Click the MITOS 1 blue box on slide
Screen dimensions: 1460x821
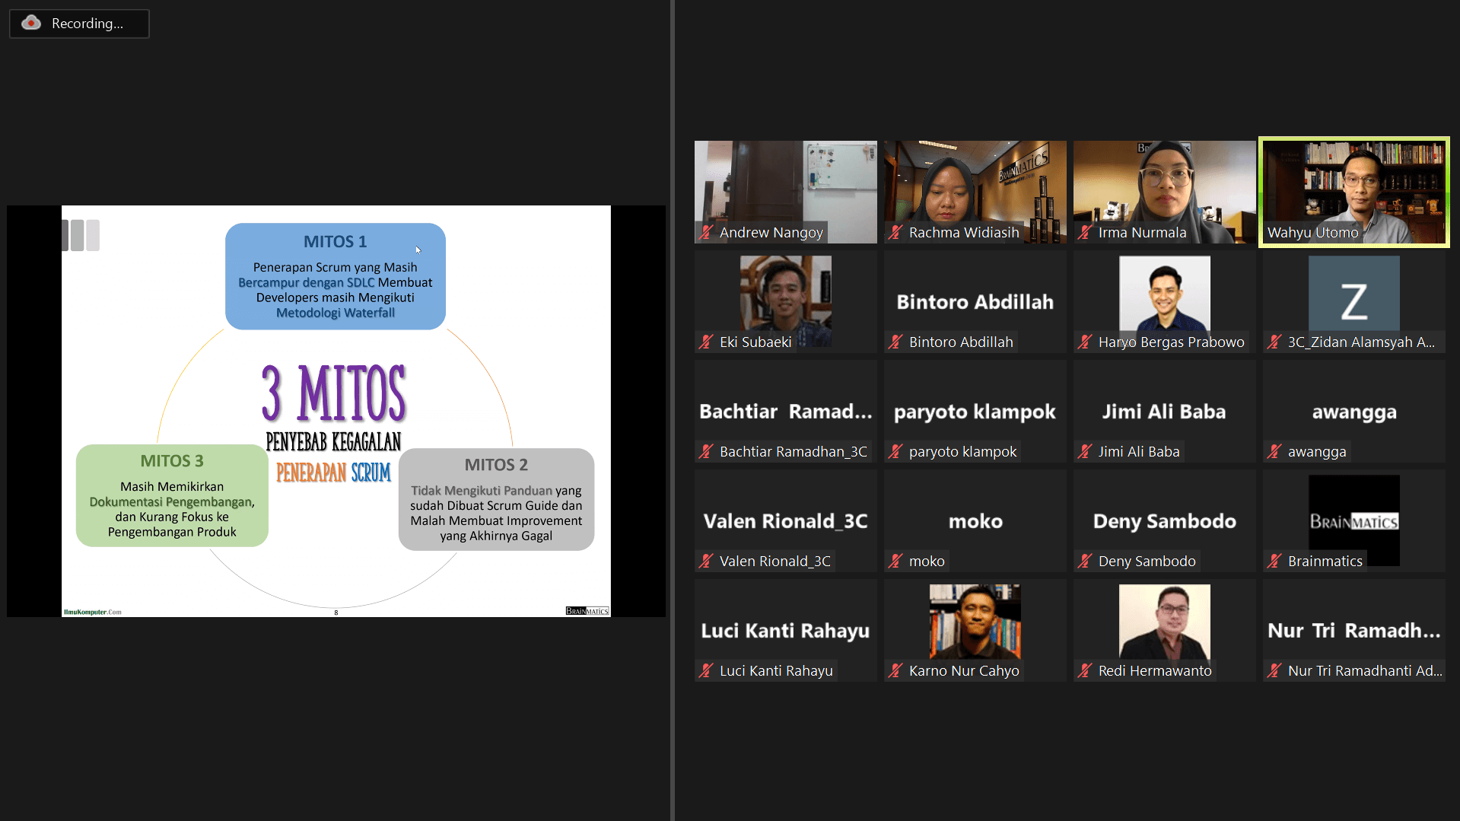click(x=335, y=276)
